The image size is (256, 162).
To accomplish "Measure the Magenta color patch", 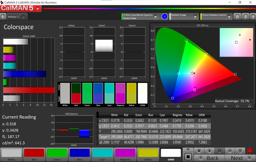I will 125,155.
